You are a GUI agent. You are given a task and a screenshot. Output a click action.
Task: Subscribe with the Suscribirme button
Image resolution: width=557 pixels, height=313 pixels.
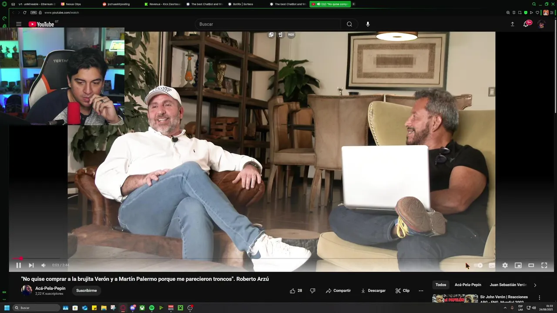click(87, 290)
